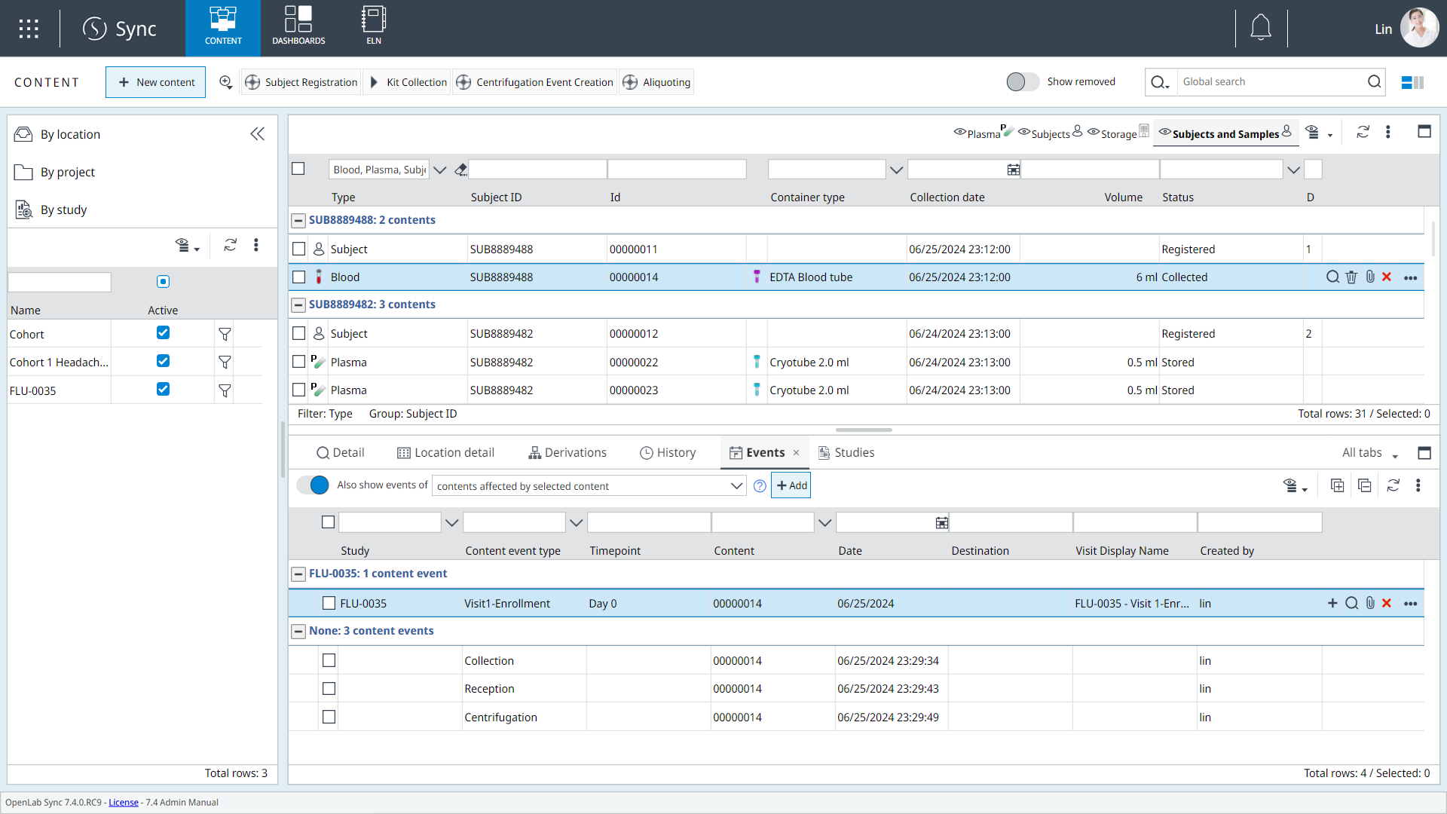Select checkbox for Plasma 00000022 row
Screen dimensions: 1447x814
tap(299, 362)
